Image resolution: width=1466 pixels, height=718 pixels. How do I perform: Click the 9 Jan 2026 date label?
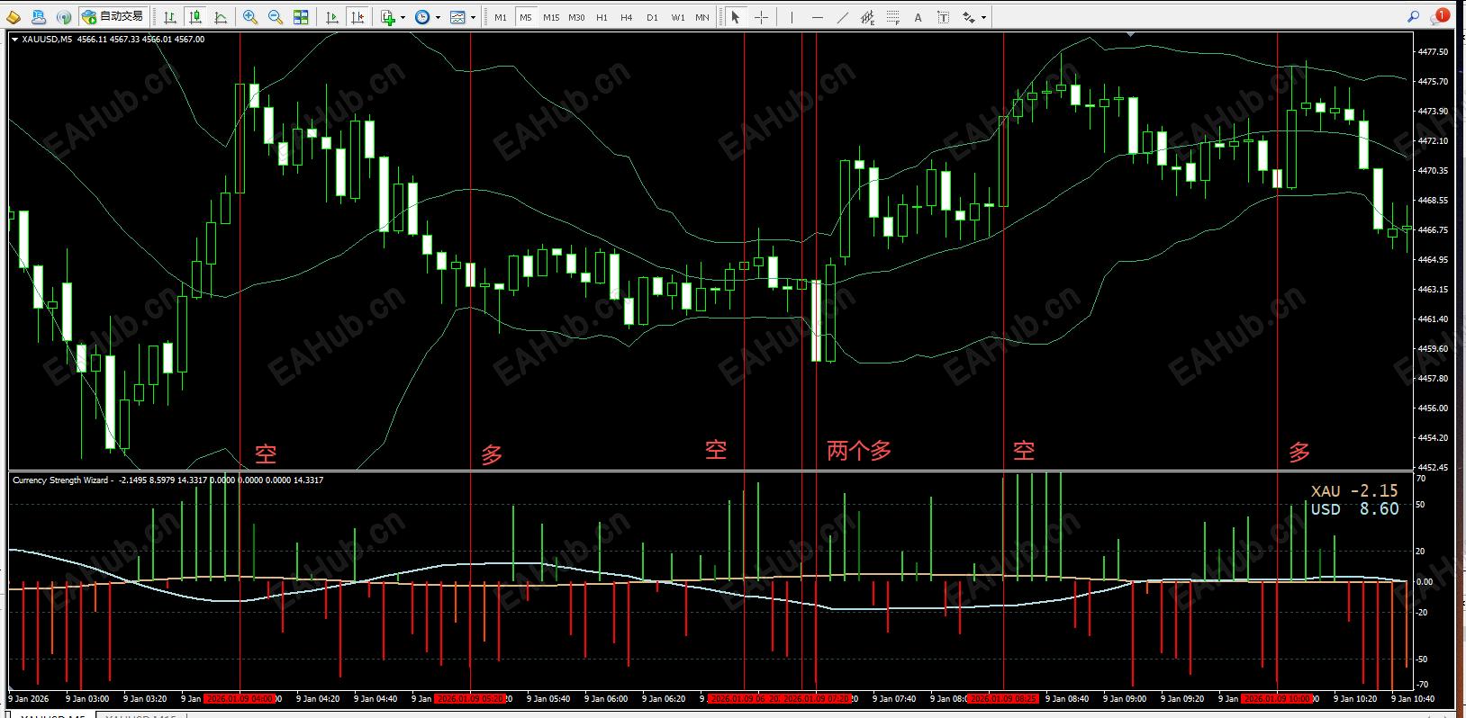click(29, 699)
